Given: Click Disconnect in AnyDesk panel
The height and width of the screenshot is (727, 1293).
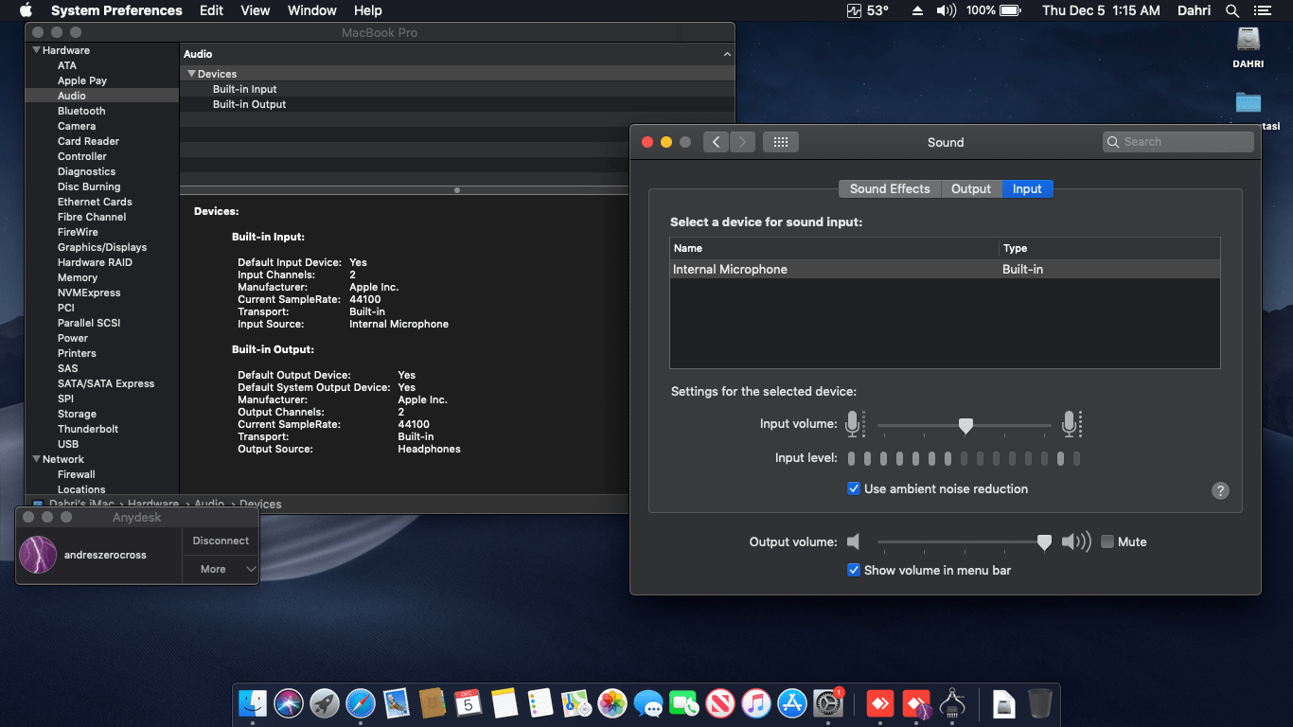Looking at the screenshot, I should pos(221,541).
